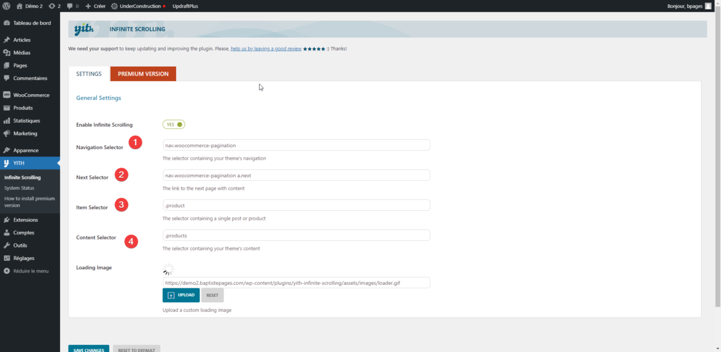Open the Démo 2 site home icon

[x=19, y=6]
